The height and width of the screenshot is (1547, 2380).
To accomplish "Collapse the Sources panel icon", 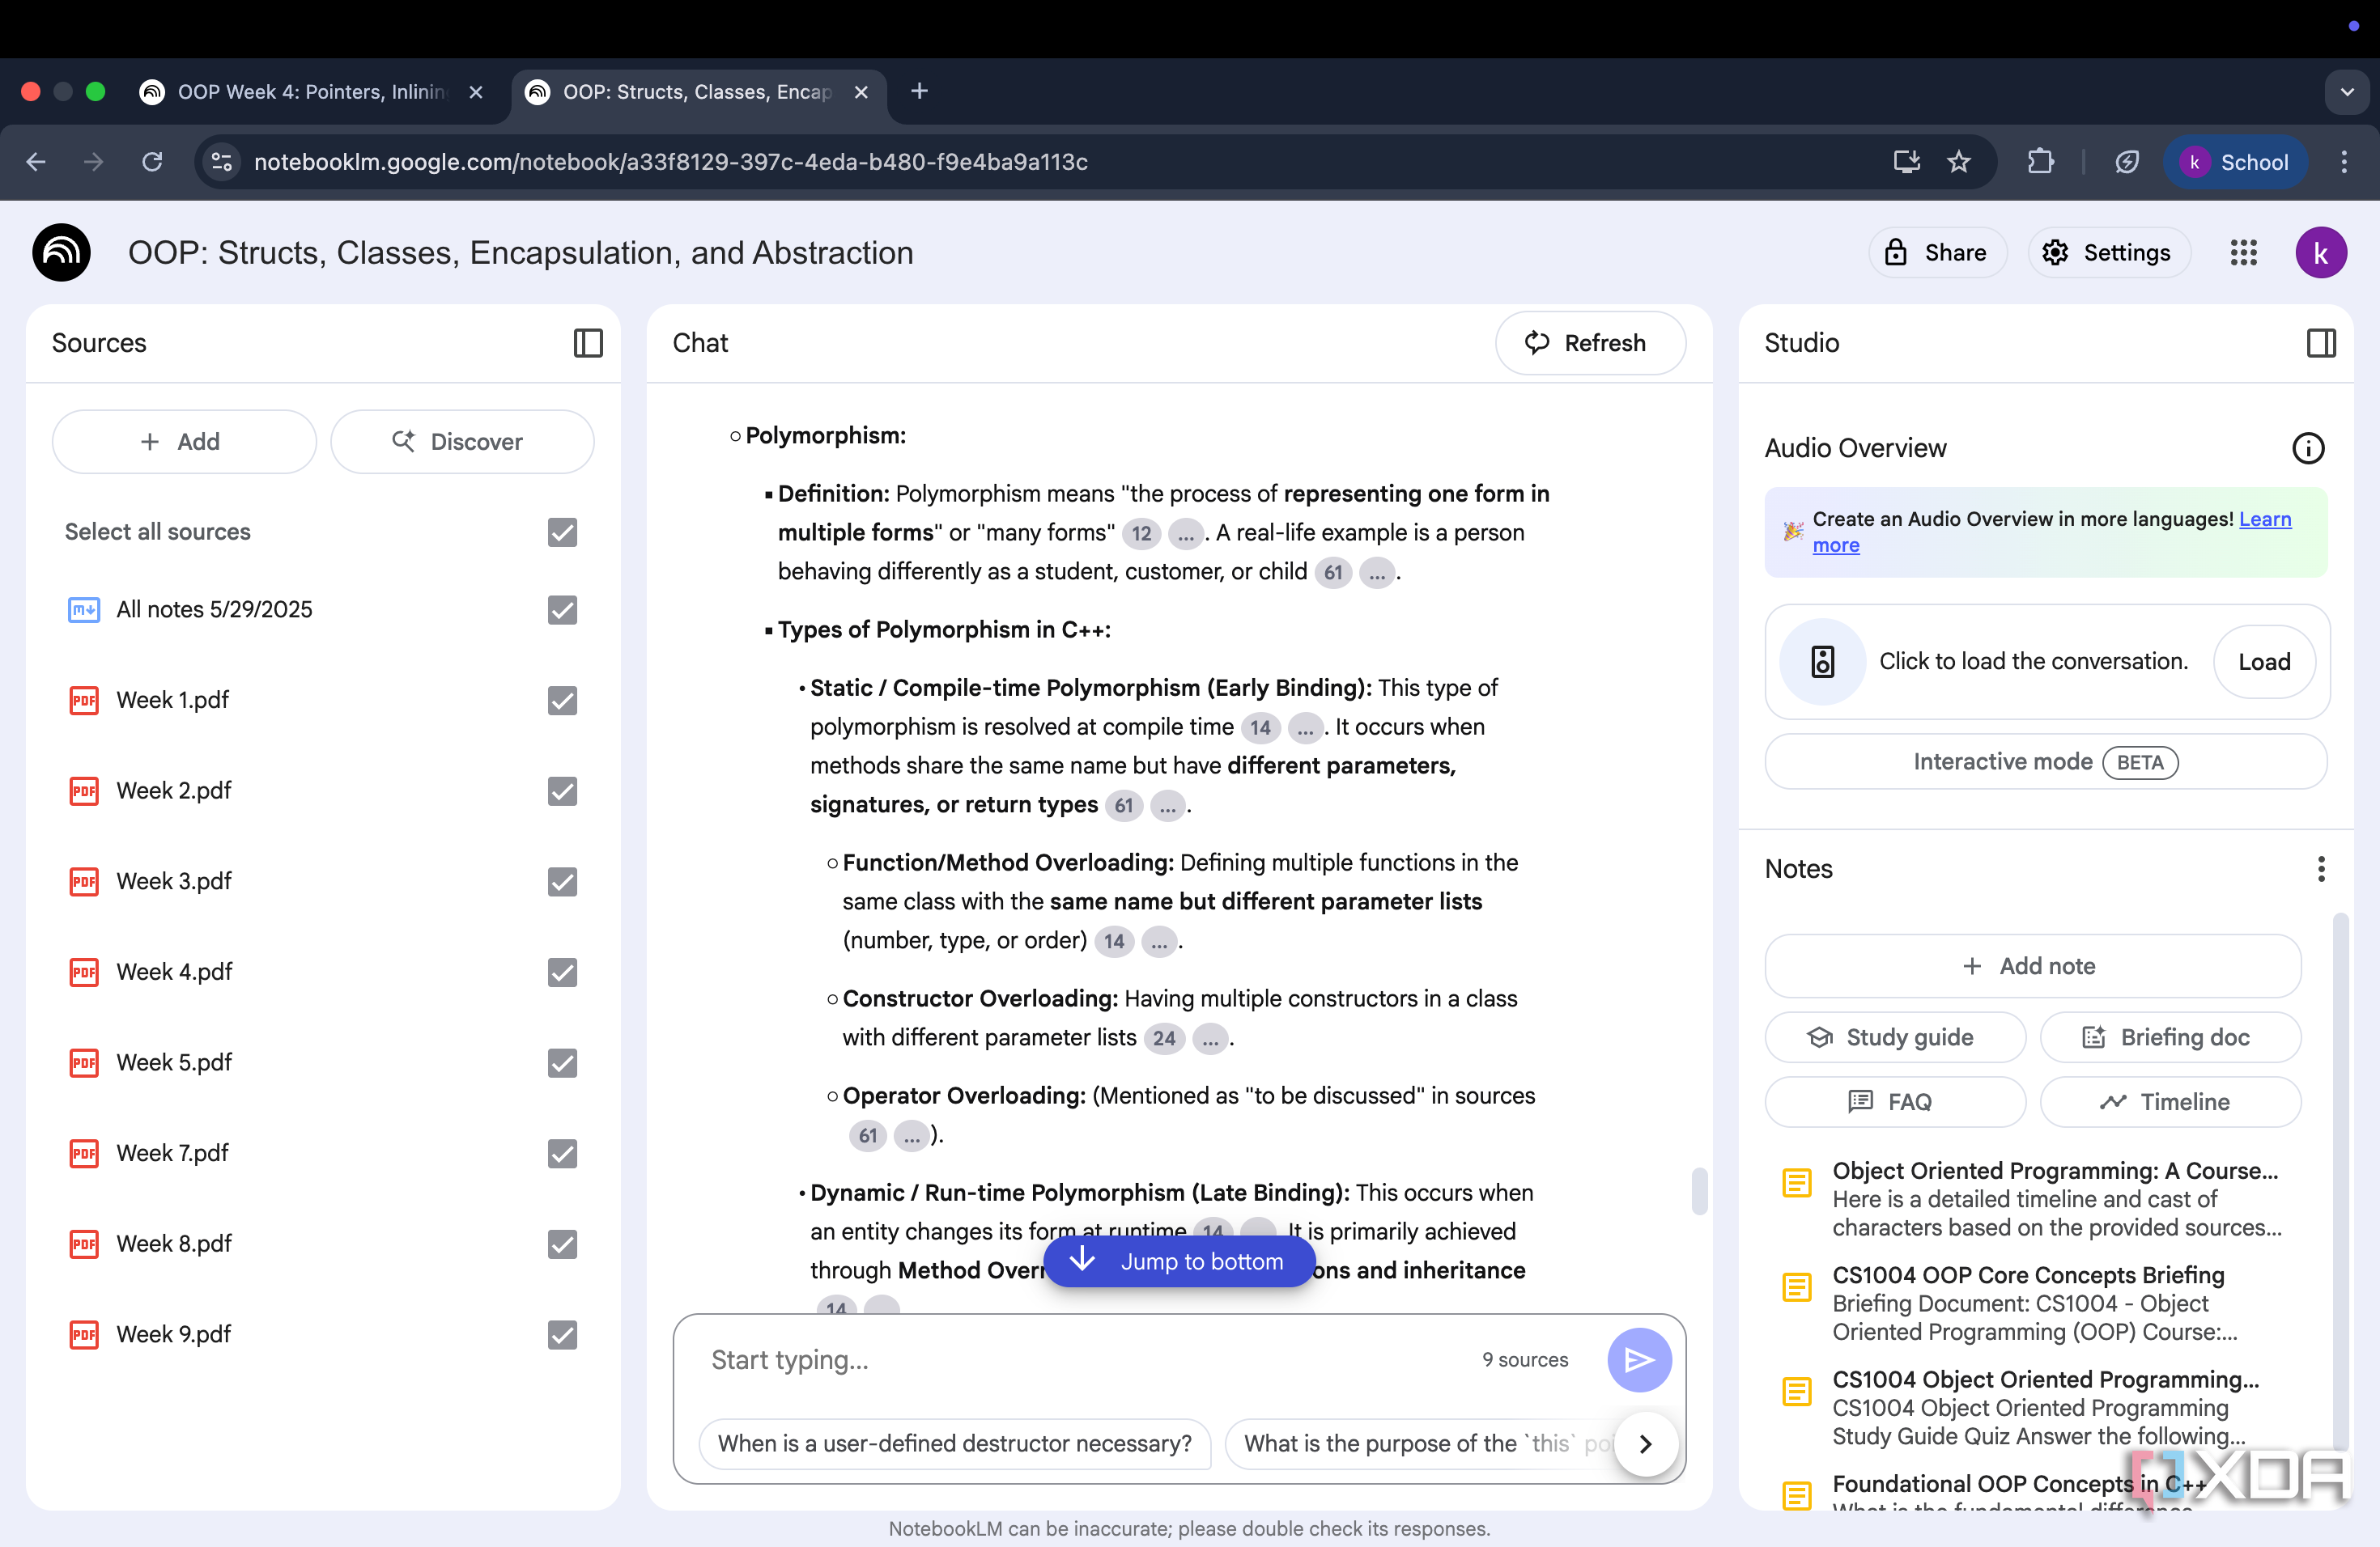I will pos(587,343).
